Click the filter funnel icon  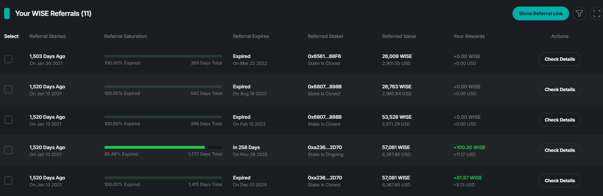pyautogui.click(x=579, y=13)
